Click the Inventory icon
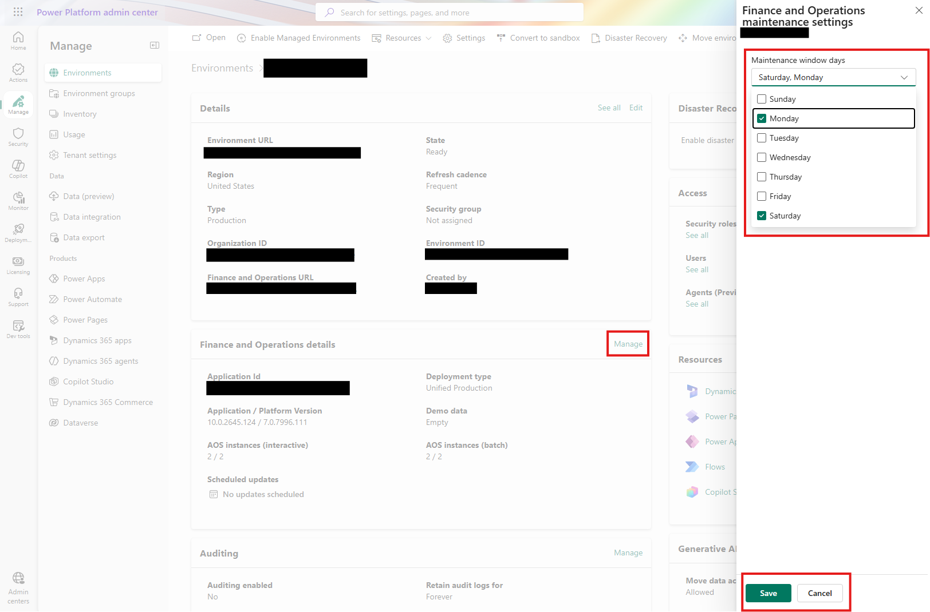This screenshot has width=930, height=612. pos(54,114)
